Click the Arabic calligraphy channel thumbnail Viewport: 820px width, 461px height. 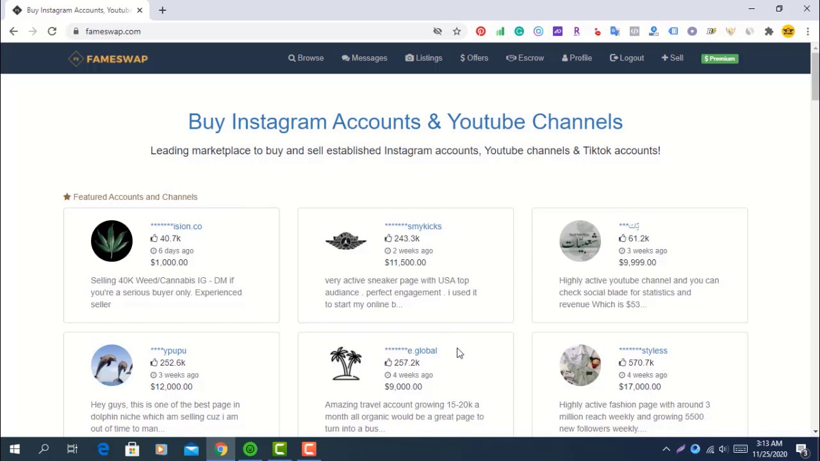(580, 241)
